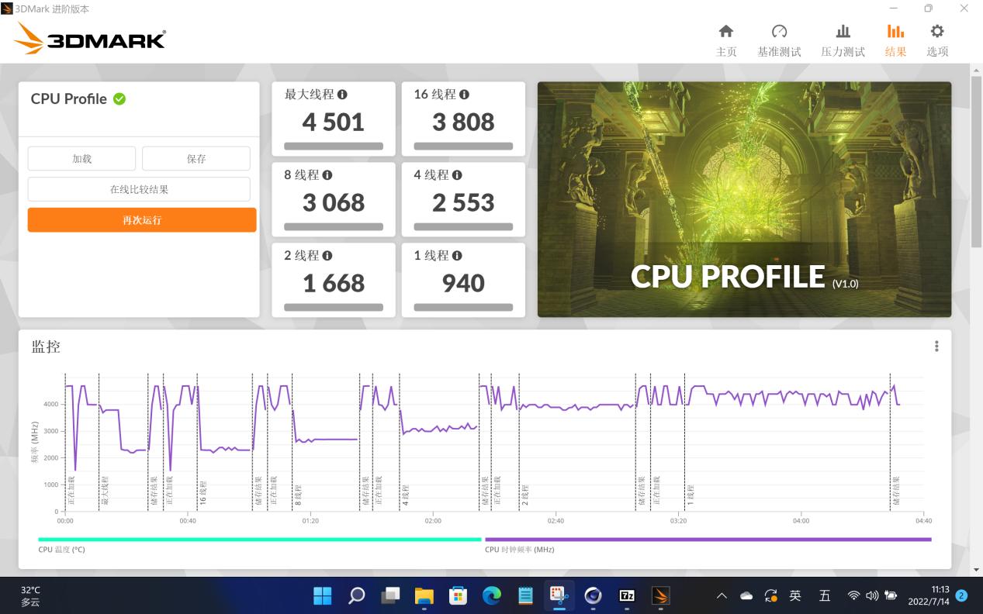Open 3DMark taskbar icon
983x614 pixels.
click(x=661, y=595)
